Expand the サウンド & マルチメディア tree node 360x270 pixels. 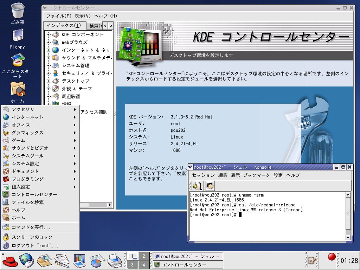48,58
